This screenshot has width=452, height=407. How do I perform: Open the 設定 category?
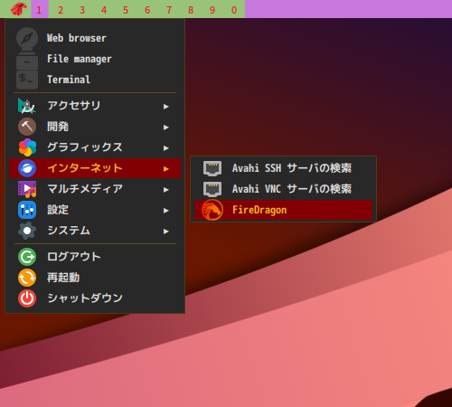coord(95,210)
